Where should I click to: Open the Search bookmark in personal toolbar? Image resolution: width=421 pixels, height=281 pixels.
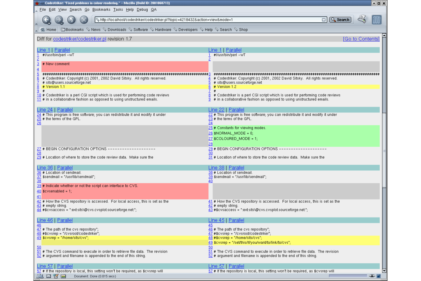[x=223, y=30]
